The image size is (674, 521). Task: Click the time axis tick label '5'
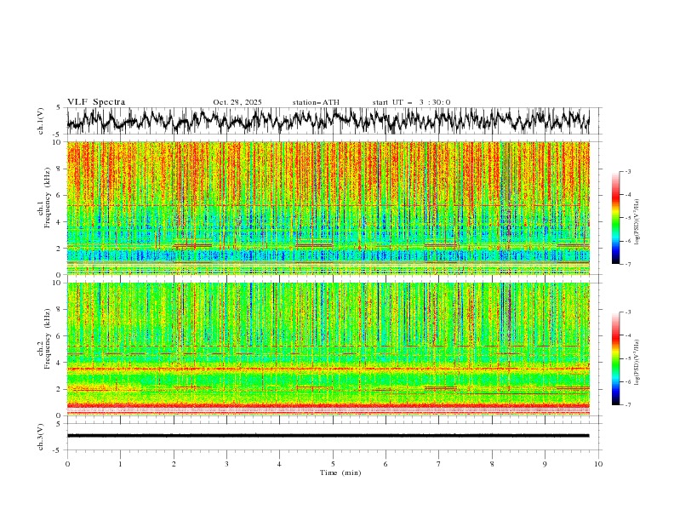[x=333, y=464]
